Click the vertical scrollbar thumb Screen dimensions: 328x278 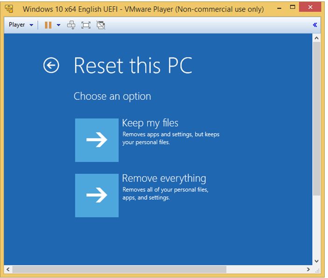point(316,118)
